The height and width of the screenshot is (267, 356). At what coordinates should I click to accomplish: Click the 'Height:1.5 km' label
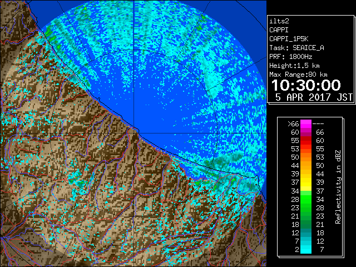point(294,66)
